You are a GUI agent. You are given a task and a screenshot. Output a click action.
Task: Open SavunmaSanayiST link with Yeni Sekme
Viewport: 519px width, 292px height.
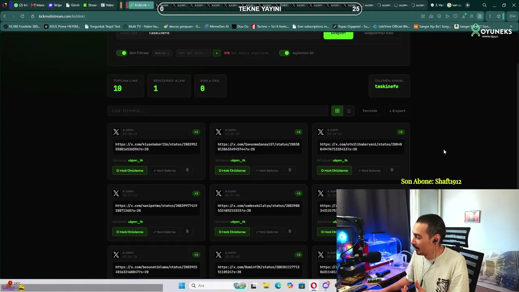click(267, 170)
